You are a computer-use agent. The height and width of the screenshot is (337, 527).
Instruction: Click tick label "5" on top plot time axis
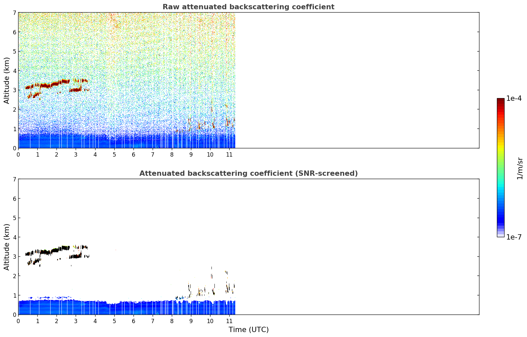click(114, 155)
